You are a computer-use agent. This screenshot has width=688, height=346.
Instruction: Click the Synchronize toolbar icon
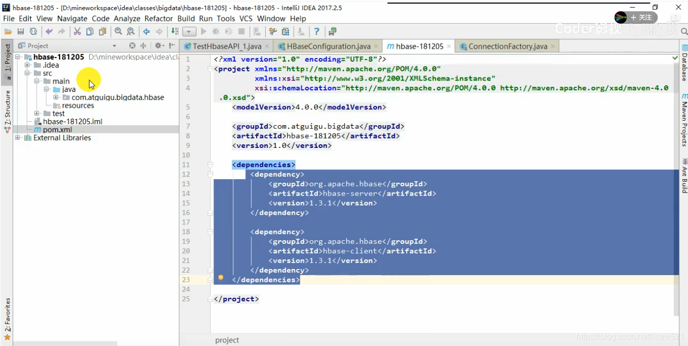pos(33,32)
